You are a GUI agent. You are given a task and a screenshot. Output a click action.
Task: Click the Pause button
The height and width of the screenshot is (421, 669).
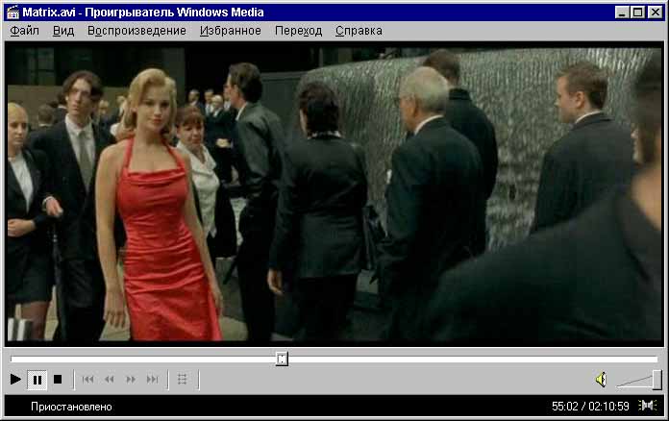pos(37,380)
